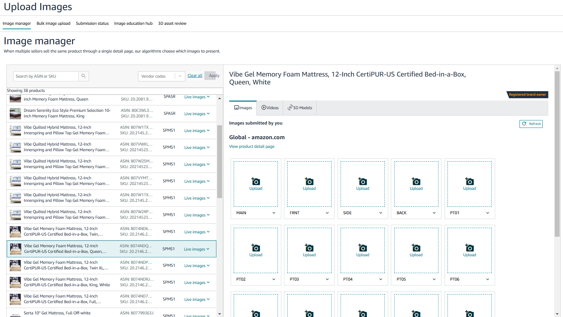The image size is (563, 317).
Task: Click Upload text in SIDE slot
Action: tap(363, 188)
